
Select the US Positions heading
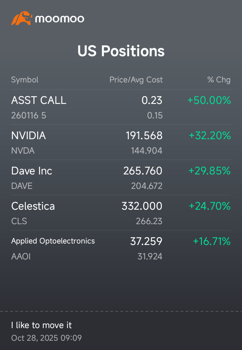(x=121, y=51)
